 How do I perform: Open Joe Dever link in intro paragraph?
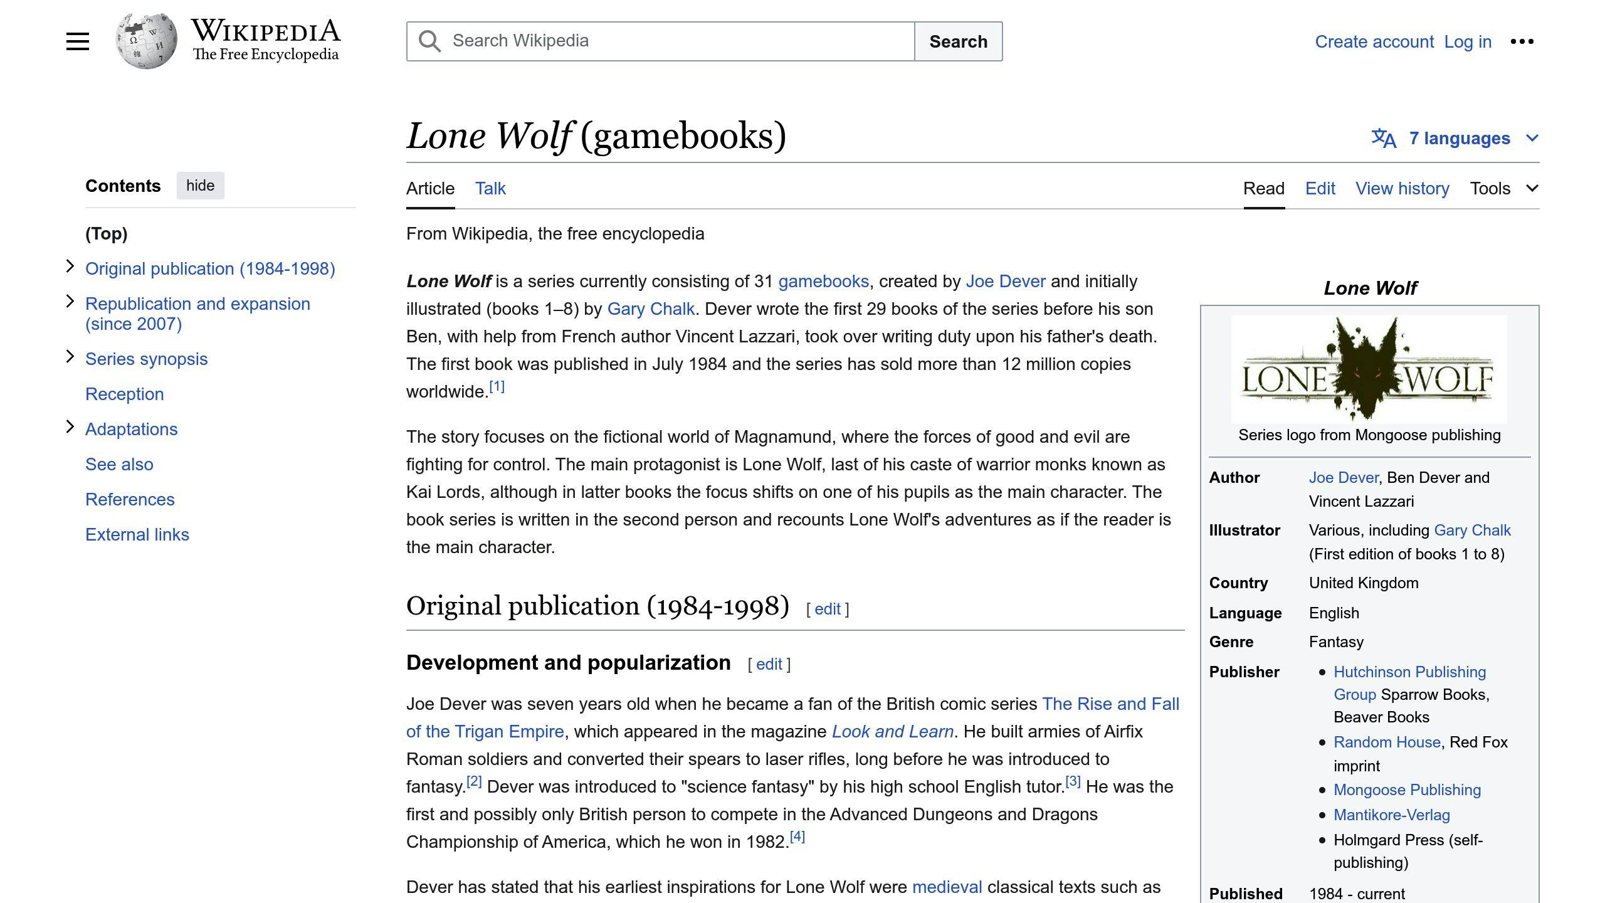pyautogui.click(x=1006, y=281)
